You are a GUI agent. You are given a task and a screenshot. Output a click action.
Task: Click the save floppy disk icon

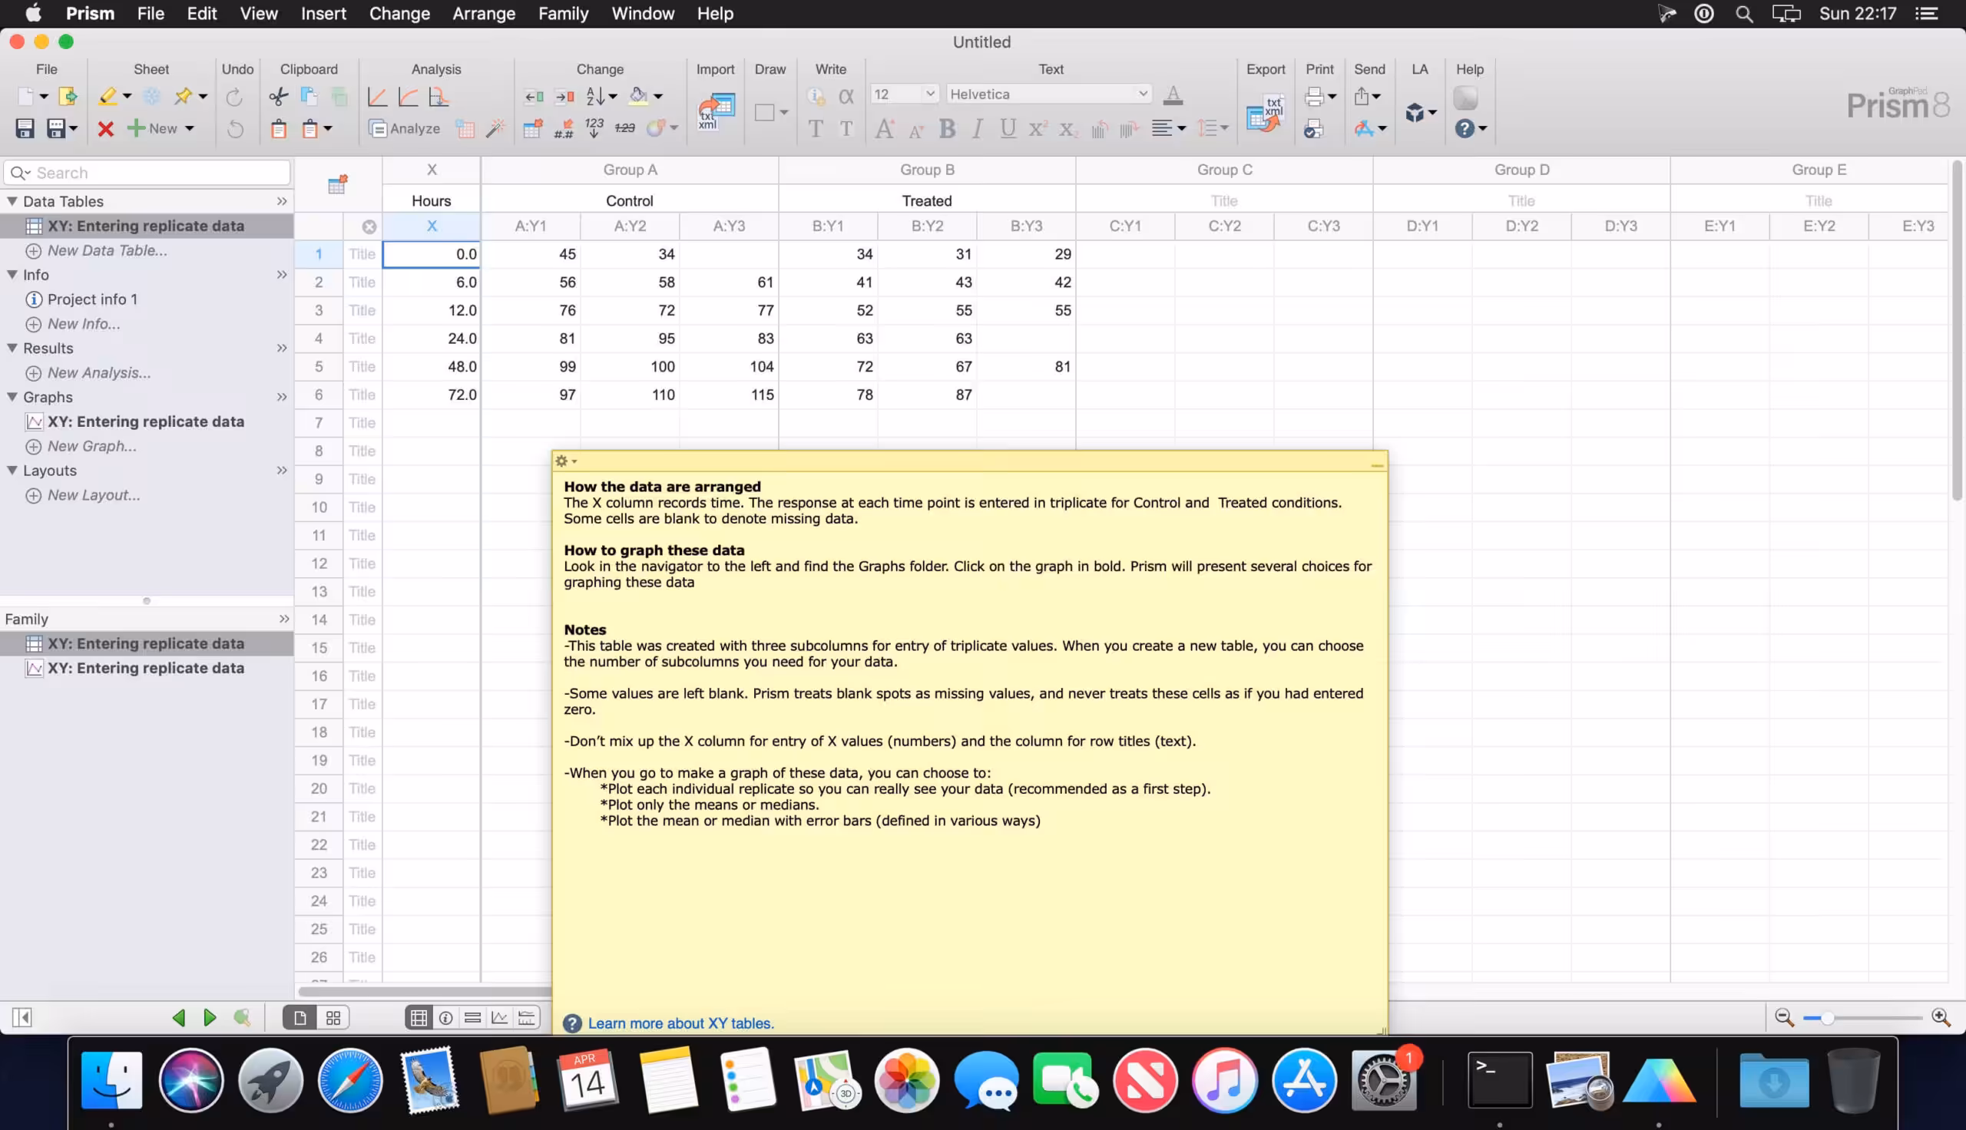[25, 129]
